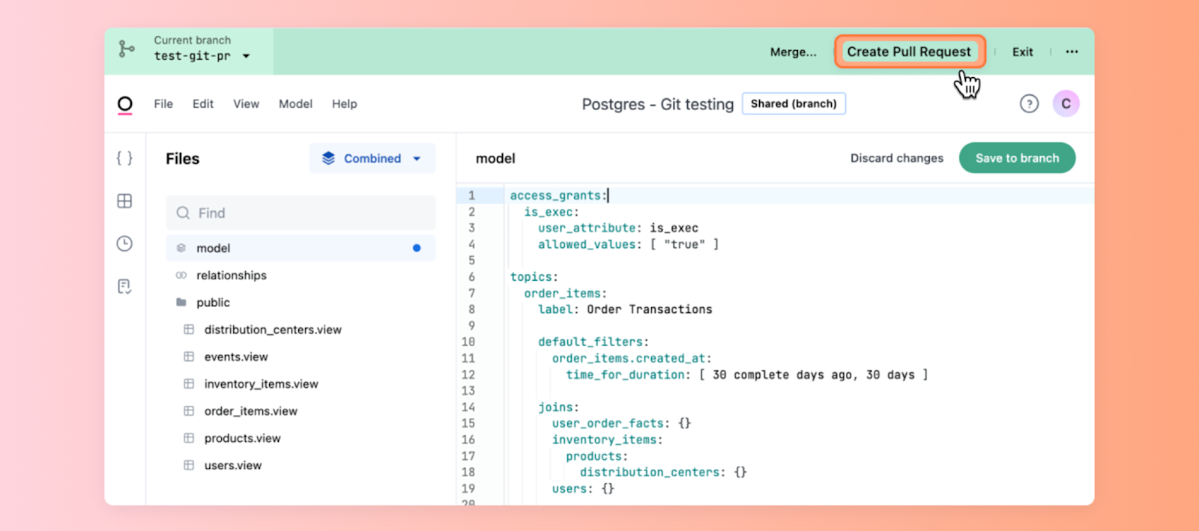Open the curly braces model editor icon

[124, 158]
